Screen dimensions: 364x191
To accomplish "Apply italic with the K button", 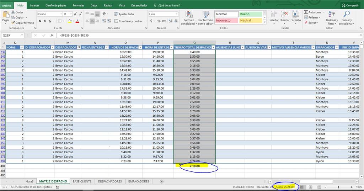I will (x=45, y=21).
